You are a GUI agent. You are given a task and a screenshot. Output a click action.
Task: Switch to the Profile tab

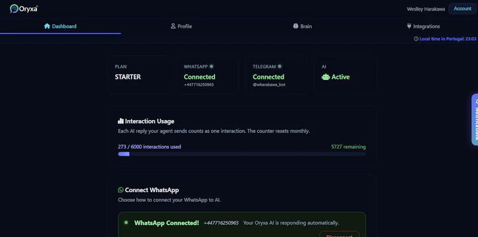[181, 26]
